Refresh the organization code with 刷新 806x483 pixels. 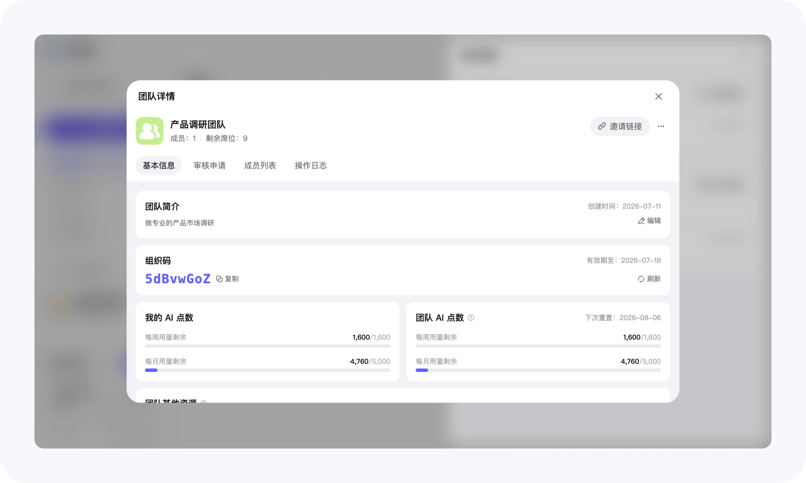click(649, 279)
